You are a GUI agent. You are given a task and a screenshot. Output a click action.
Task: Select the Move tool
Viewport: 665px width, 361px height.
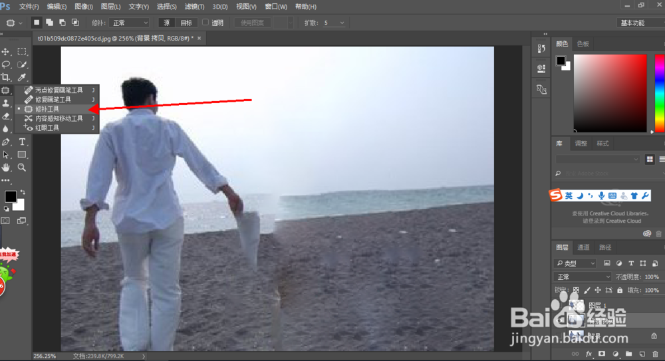(5, 52)
